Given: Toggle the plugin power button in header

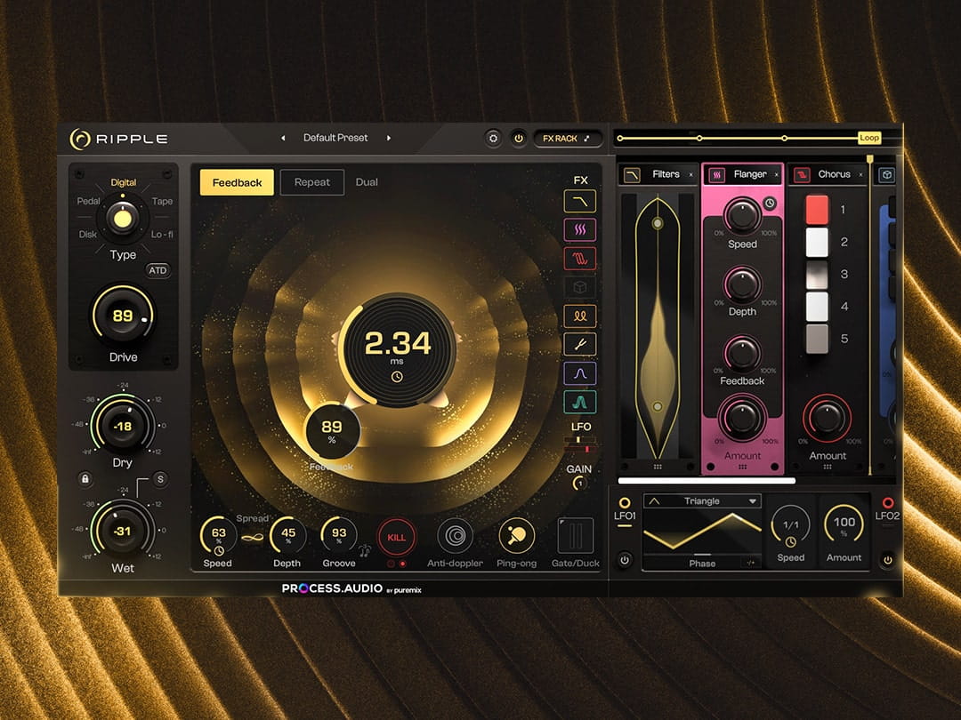Looking at the screenshot, I should [x=519, y=139].
